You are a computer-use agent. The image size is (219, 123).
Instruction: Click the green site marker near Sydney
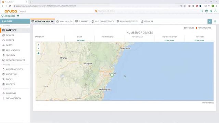(112, 75)
